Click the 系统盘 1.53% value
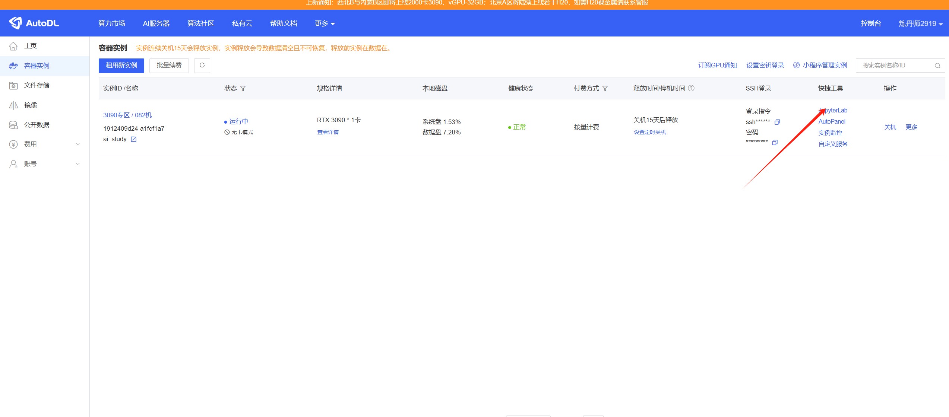This screenshot has height=417, width=949. (x=442, y=122)
